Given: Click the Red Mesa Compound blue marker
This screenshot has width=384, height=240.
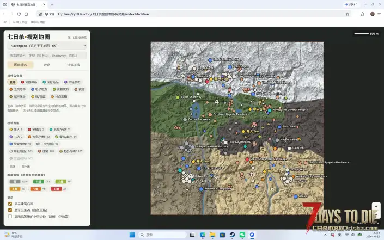Looking at the screenshot, I should (201, 189).
